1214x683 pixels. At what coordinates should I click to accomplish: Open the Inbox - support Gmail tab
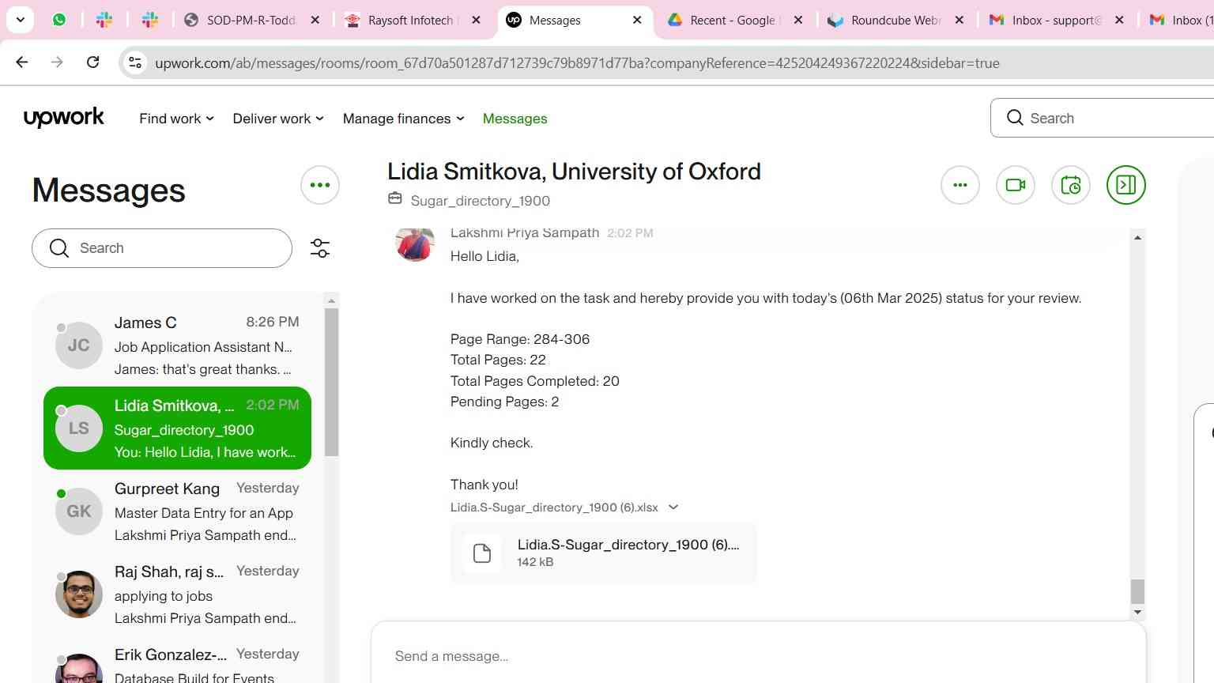pos(1056,21)
